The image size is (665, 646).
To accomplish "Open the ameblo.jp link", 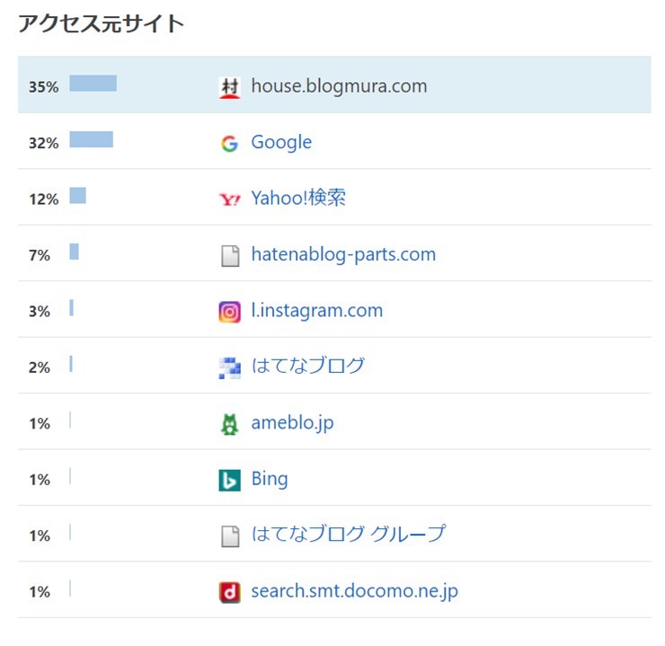I will pyautogui.click(x=292, y=422).
